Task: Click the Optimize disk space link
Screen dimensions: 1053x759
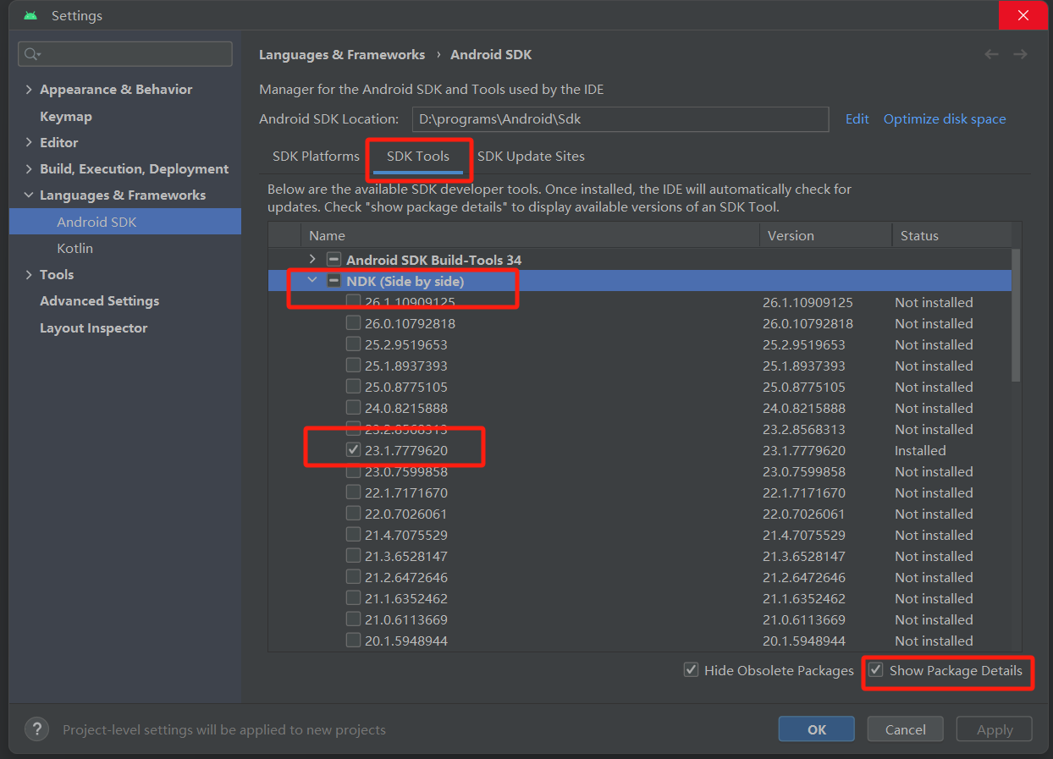Action: point(945,119)
